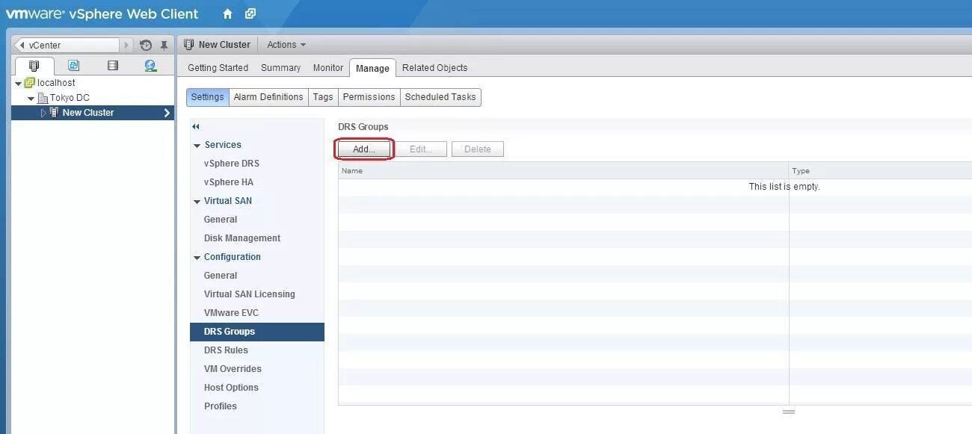Viewport: 972px width, 434px height.
Task: Click the forward arrow next to vCenter
Action: 126,45
